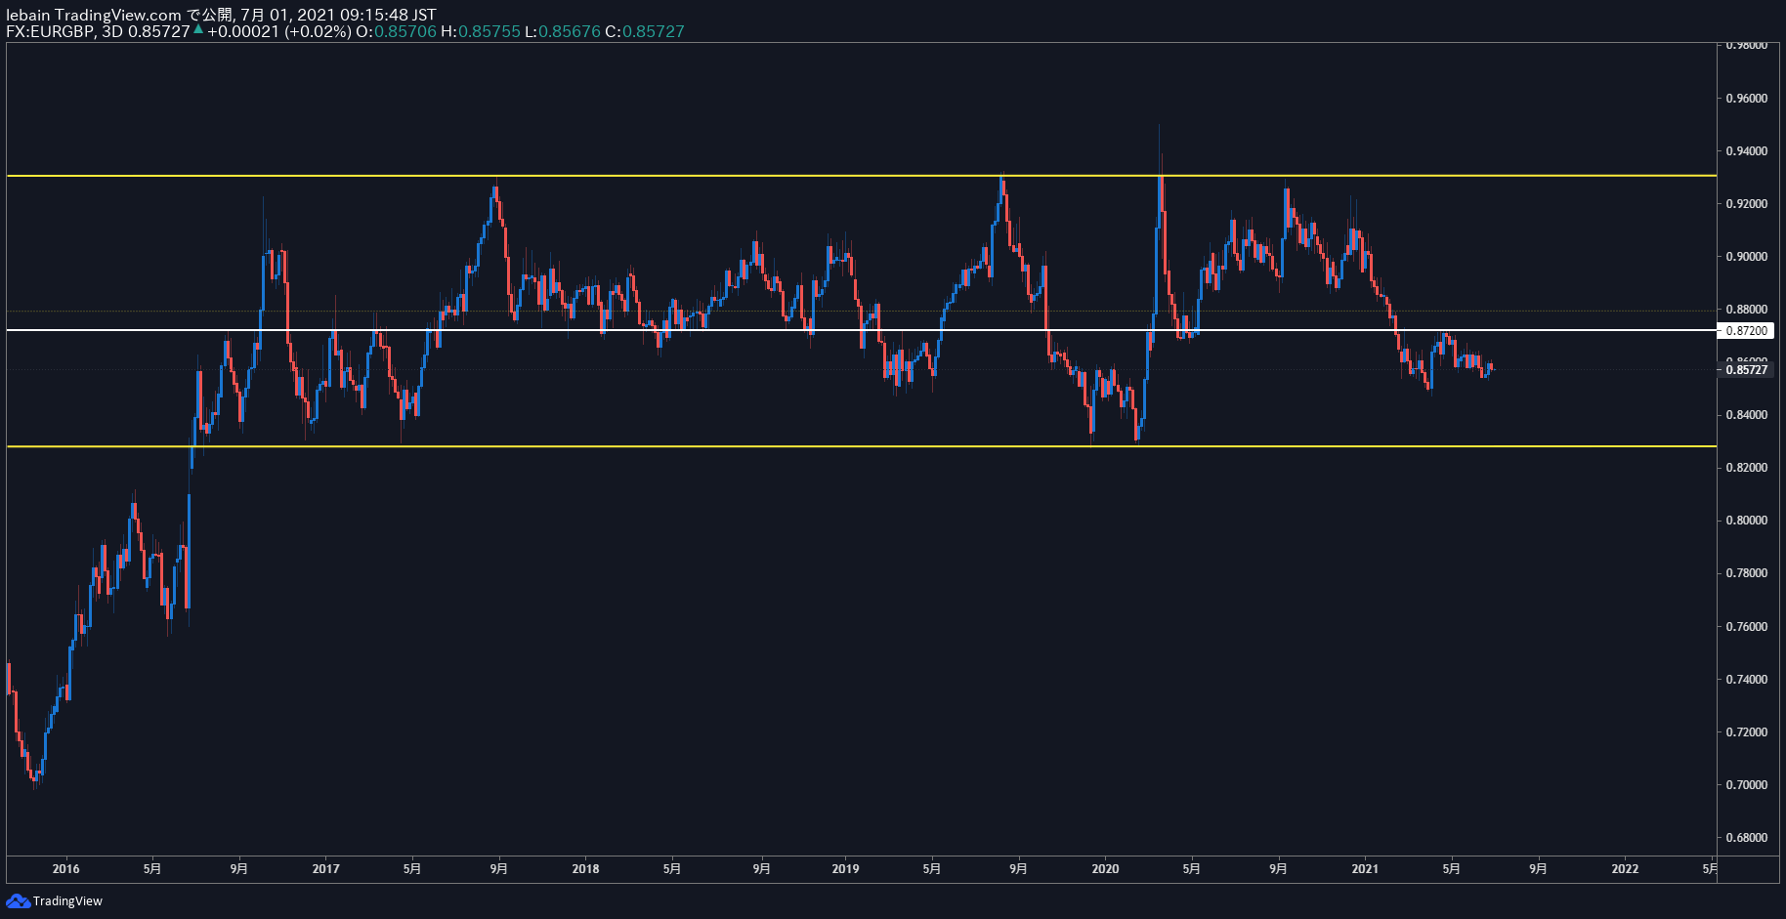Viewport: 1786px width, 919px height.
Task: Select the high value H:0.85755
Action: 481,31
